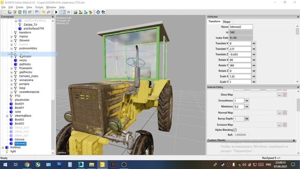
Task: Expand the gazReczny tree node
Action: (x=11, y=72)
